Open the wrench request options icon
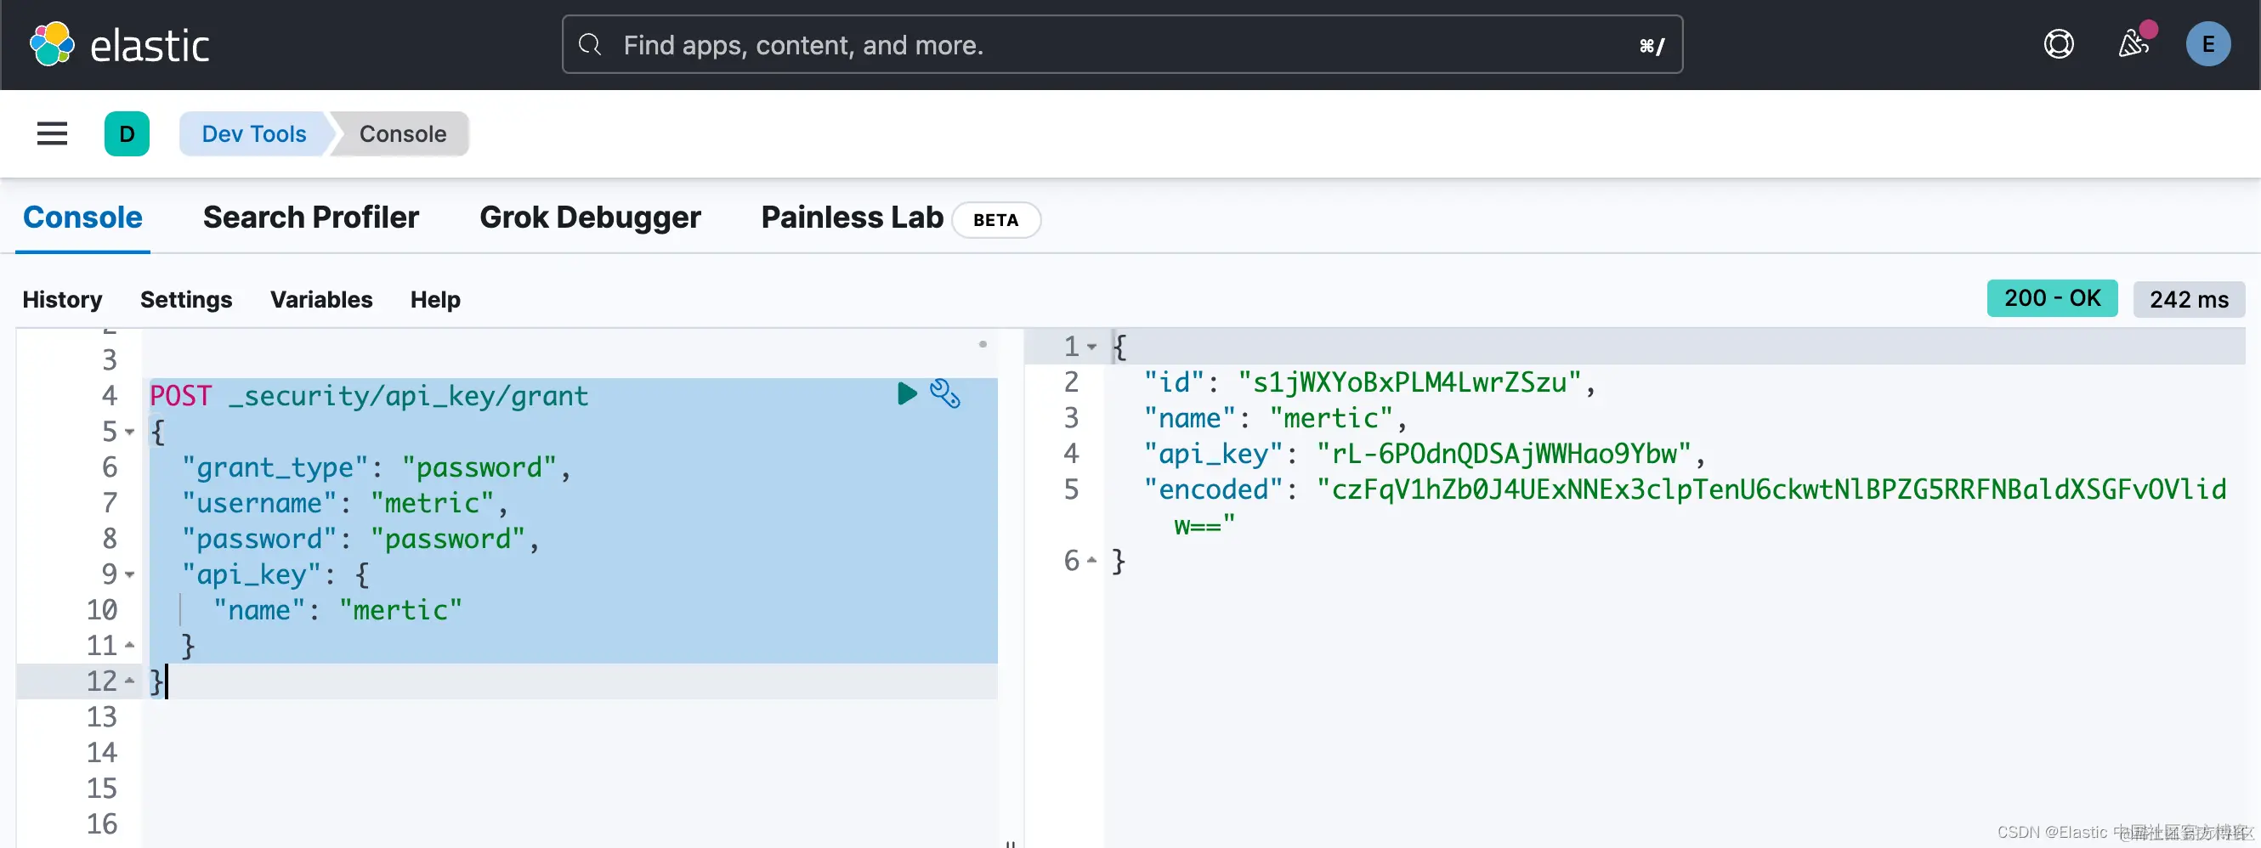Screen dimensions: 2261x848 pyautogui.click(x=945, y=393)
